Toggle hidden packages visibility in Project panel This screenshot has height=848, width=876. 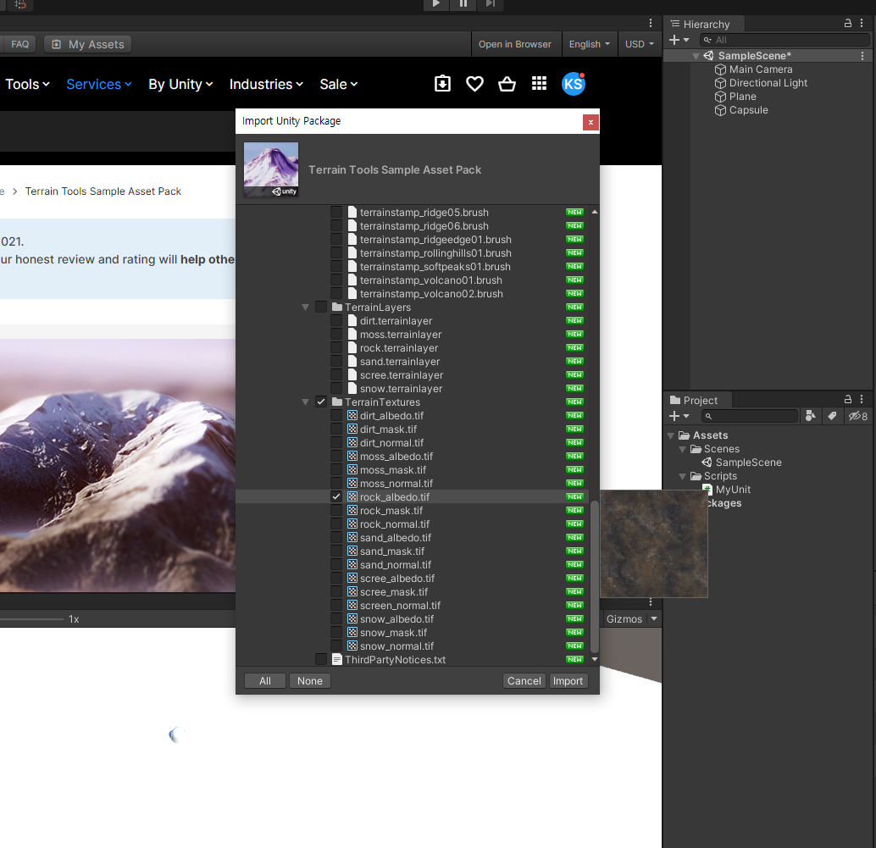point(857,416)
